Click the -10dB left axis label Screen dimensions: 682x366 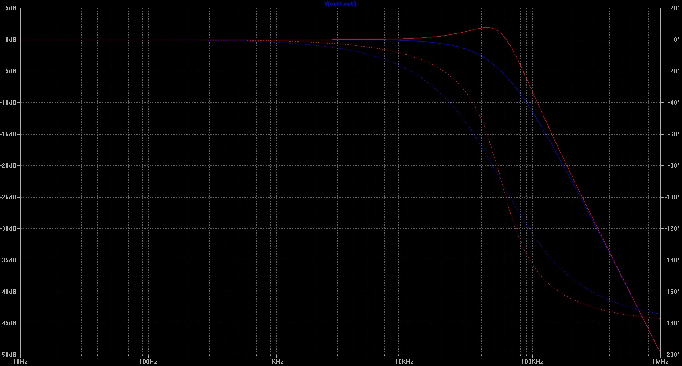pos(9,102)
